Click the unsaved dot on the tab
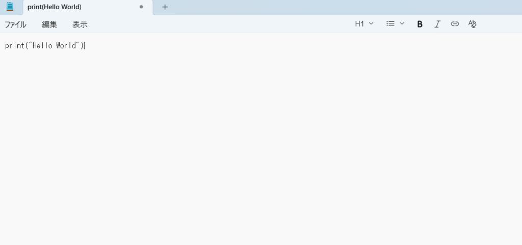Image resolution: width=522 pixels, height=245 pixels. click(141, 7)
